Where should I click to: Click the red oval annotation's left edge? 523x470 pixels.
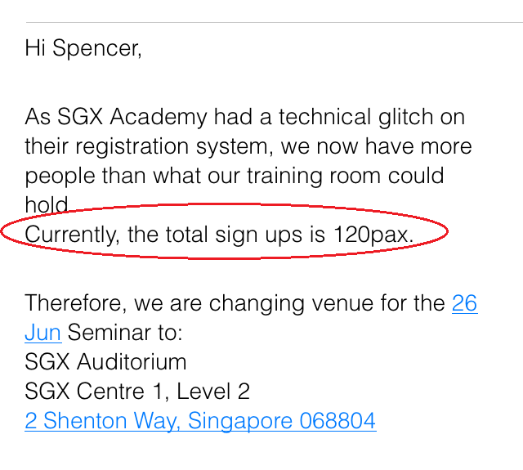pyautogui.click(x=2, y=232)
